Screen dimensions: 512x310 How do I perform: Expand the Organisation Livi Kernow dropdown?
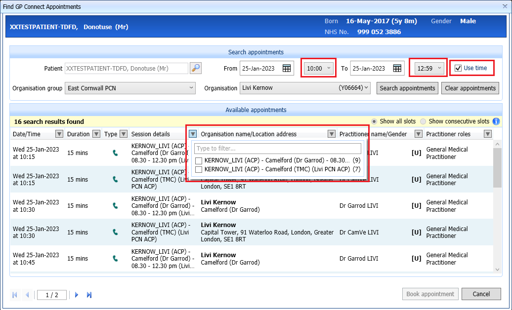coord(305,88)
